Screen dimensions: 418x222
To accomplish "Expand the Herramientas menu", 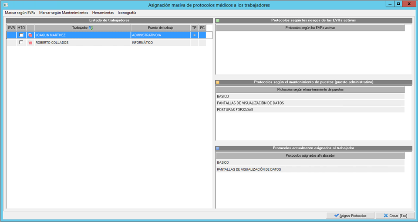I will 102,13.
